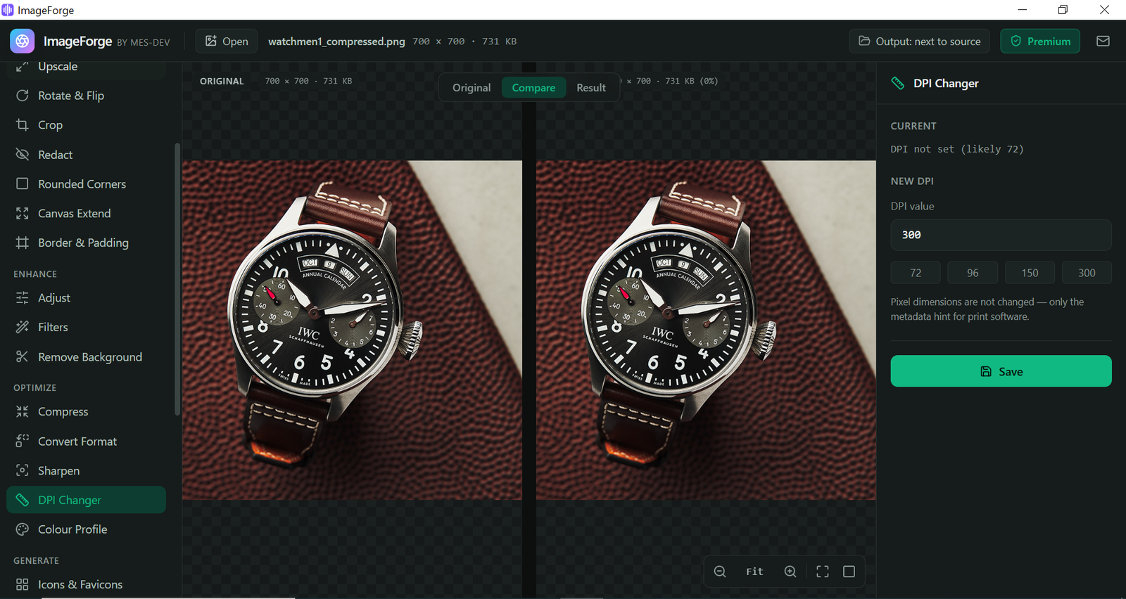
Task: Click the sidebar vertical scrollbar
Action: (x=177, y=279)
